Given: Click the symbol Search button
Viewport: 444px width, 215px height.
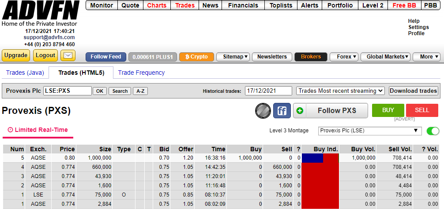Looking at the screenshot, I should (120, 91).
